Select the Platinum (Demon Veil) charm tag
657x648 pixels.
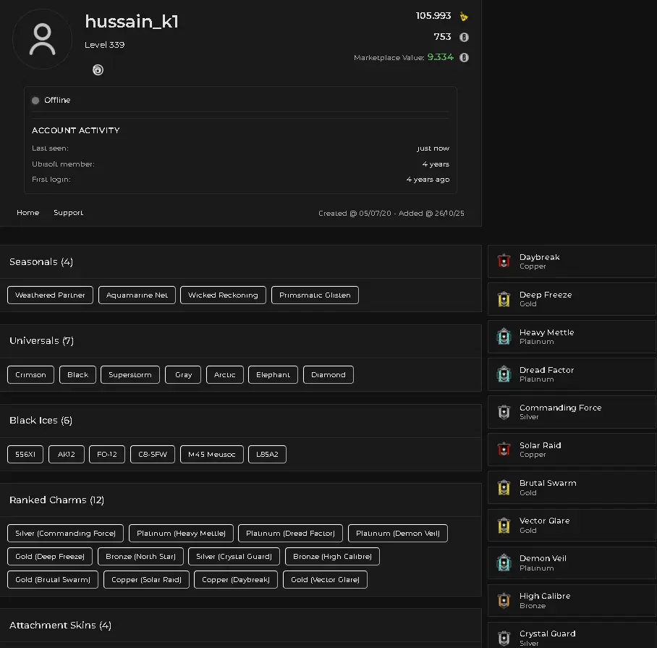[398, 534]
